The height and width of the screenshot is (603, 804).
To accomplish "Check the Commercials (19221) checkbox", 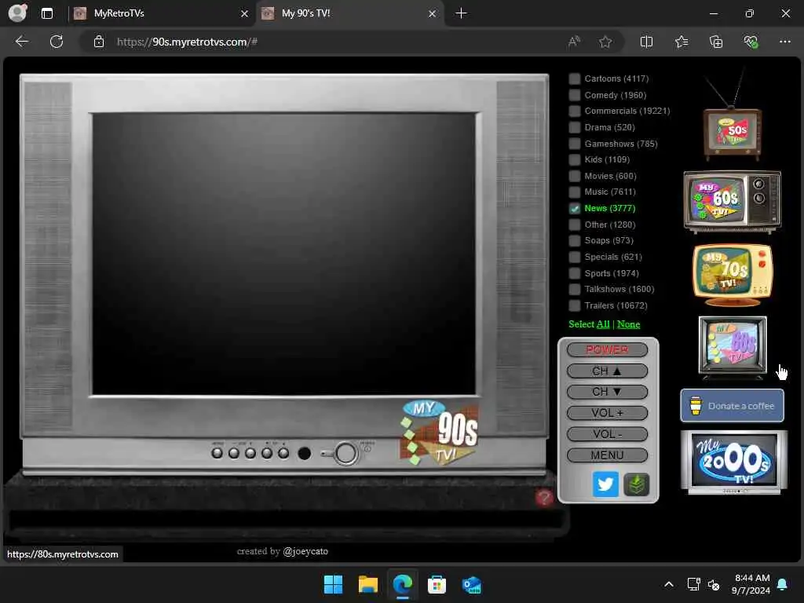I will [x=574, y=111].
